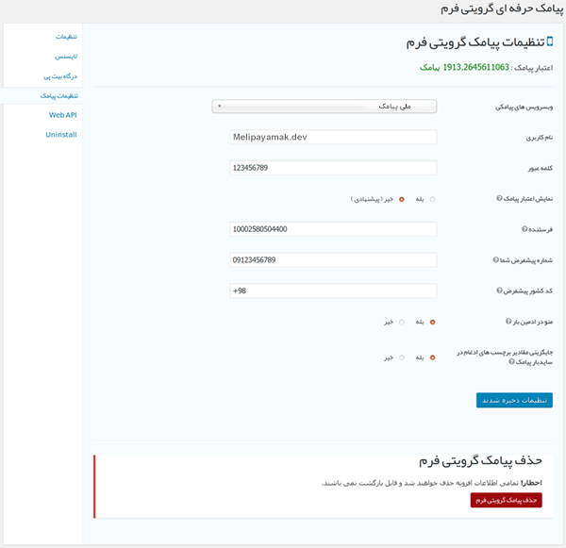Click page title پیامک حرفه ای گرویتی فرم

[502, 8]
